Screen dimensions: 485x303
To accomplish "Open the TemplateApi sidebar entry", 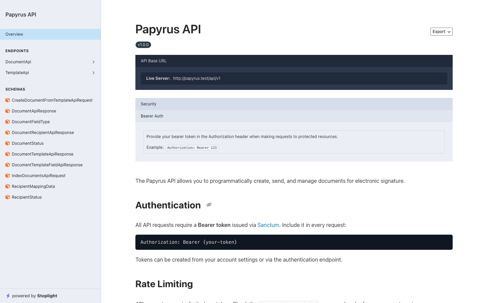I will [x=17, y=73].
